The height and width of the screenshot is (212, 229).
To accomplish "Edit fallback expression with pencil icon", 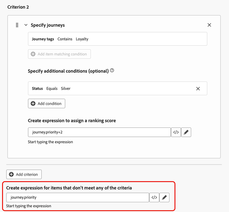I will tap(164, 197).
